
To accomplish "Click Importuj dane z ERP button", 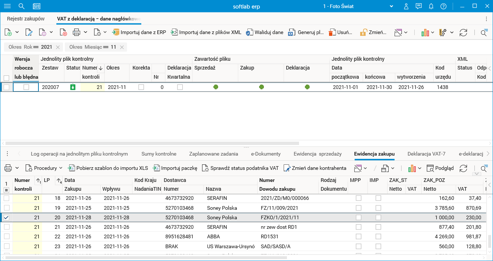I will 139,32.
